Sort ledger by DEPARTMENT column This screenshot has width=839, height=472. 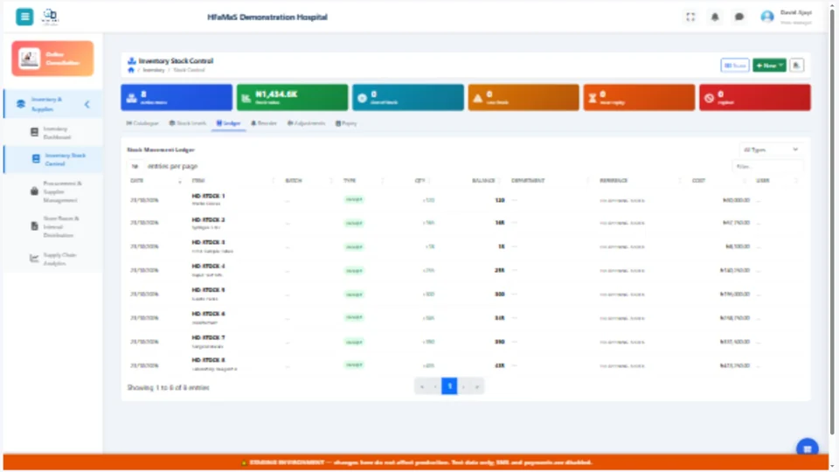coord(550,181)
